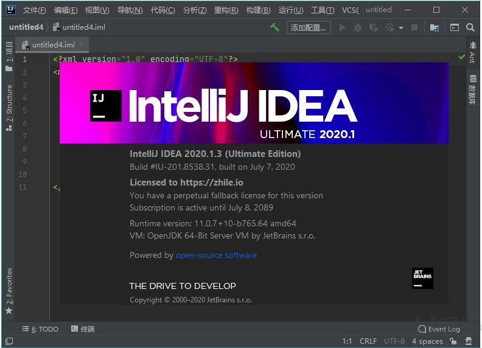Open UTF-8 file encoding selector
The height and width of the screenshot is (348, 482).
(x=394, y=341)
